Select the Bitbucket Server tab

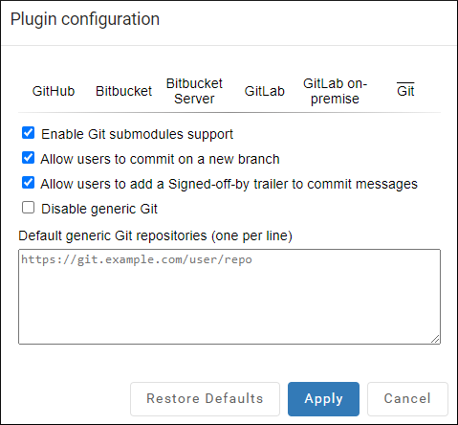pos(194,91)
